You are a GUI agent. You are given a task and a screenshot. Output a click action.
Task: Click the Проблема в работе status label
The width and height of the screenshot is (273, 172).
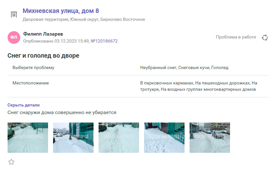point(236,37)
